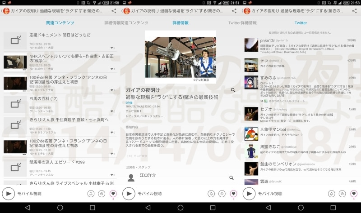Tap play button in right screen bottom bar
The height and width of the screenshot is (213, 361).
(x=249, y=194)
